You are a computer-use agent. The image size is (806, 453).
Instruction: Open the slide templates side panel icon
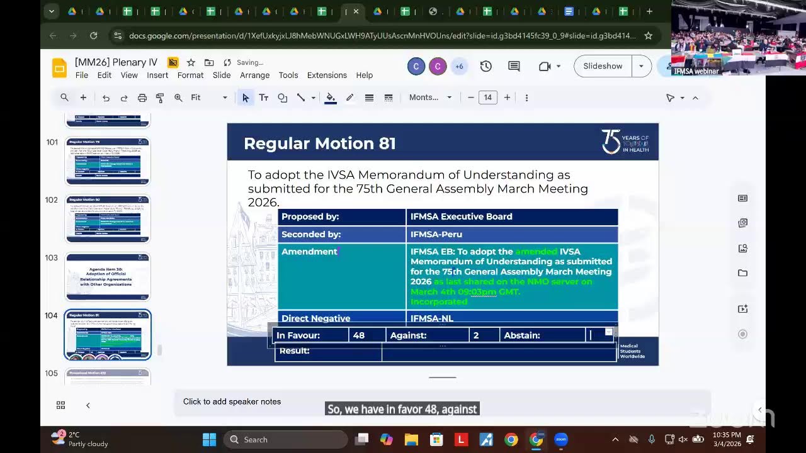click(743, 198)
